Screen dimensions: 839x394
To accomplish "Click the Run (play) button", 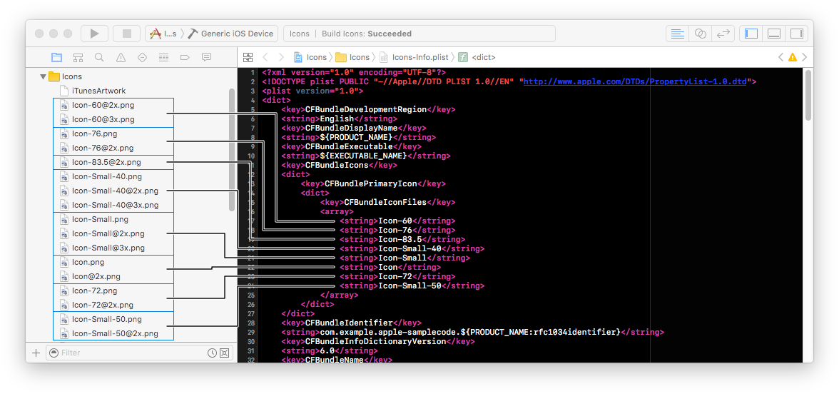I will tap(94, 34).
